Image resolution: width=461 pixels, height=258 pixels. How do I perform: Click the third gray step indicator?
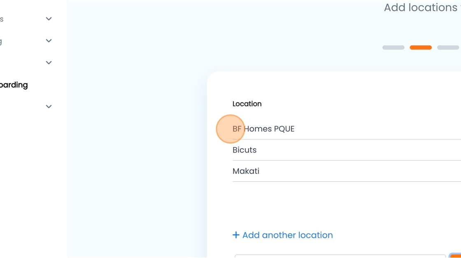click(x=449, y=48)
